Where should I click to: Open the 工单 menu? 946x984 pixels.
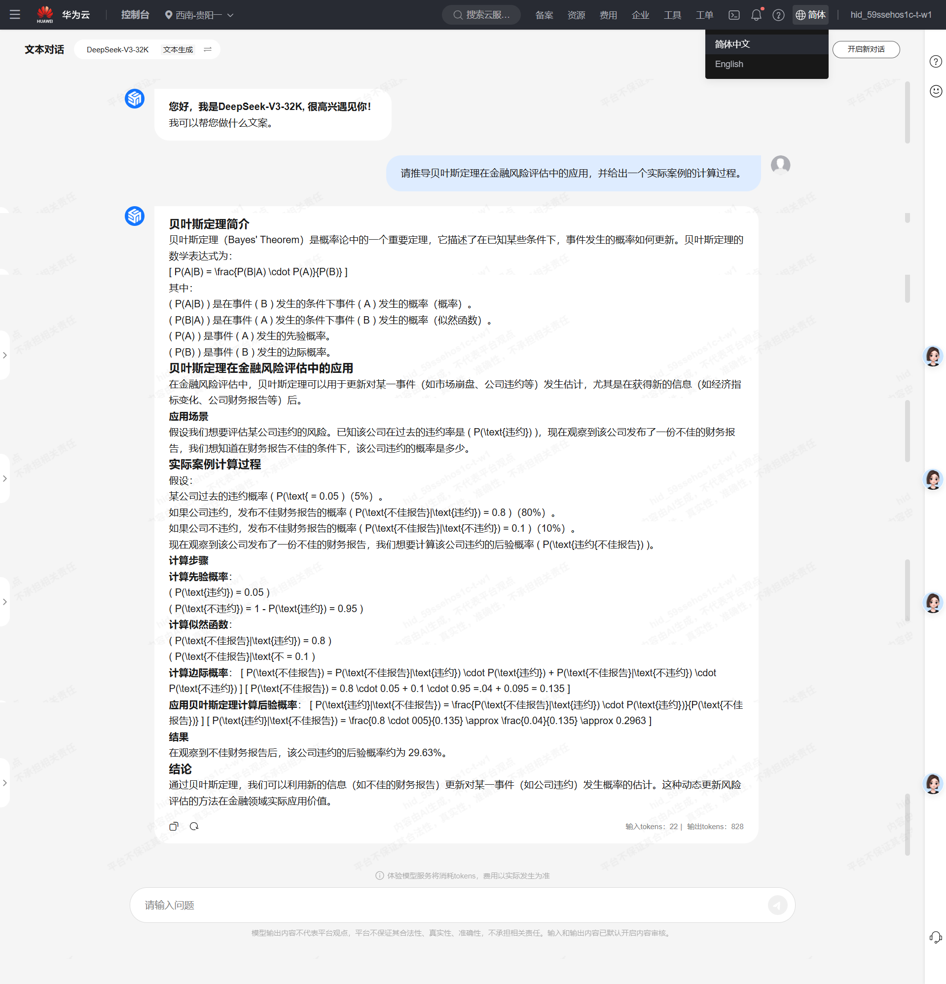(705, 15)
